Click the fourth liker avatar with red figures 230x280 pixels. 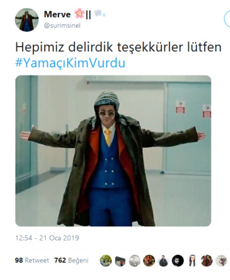pyautogui.click(x=149, y=261)
